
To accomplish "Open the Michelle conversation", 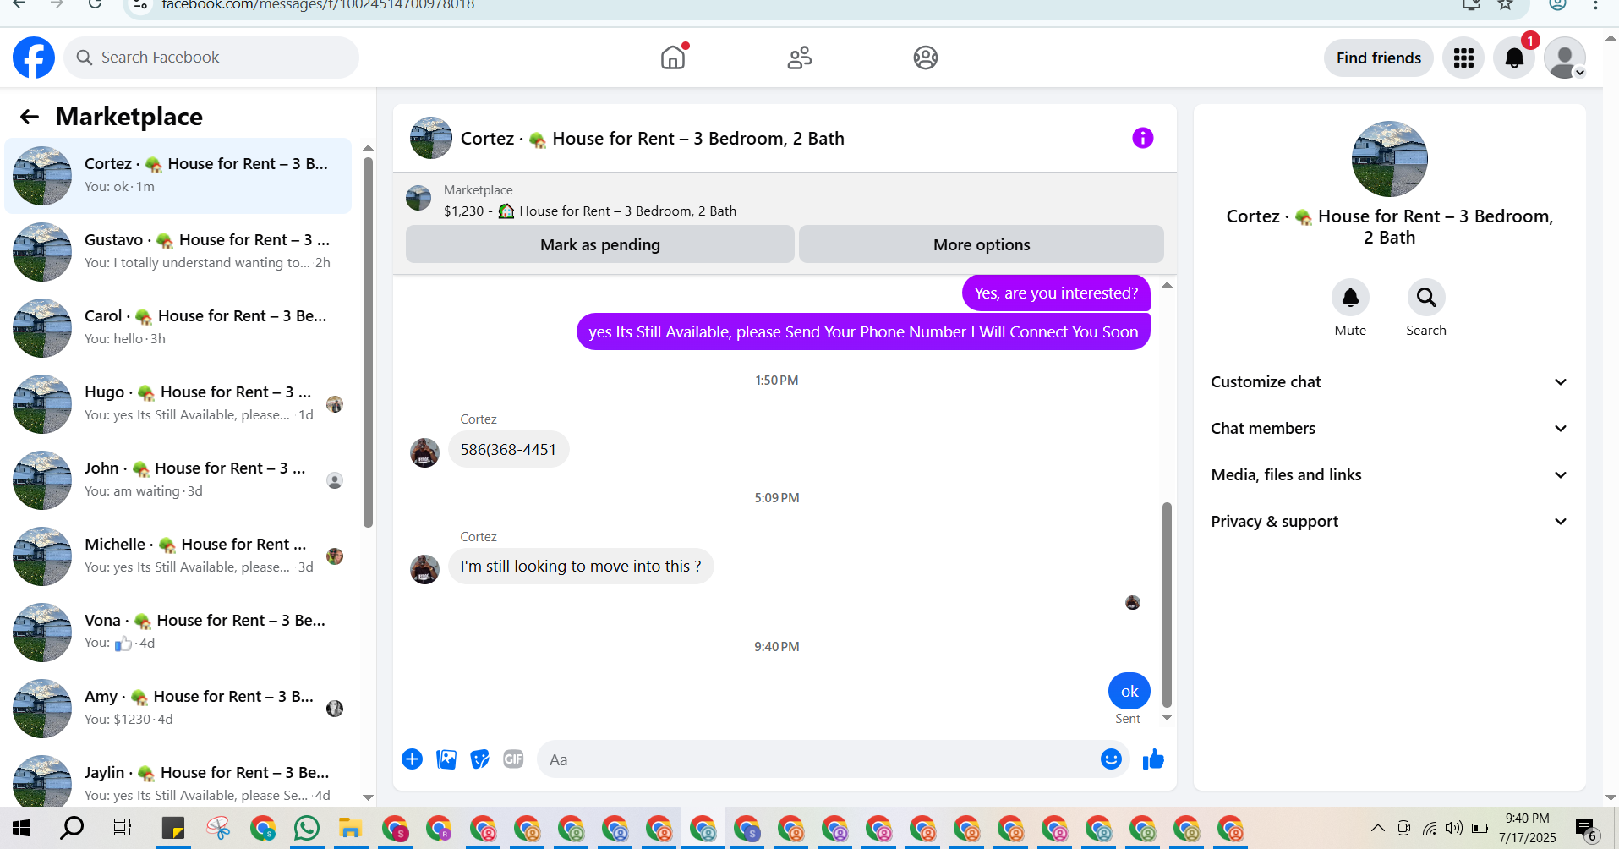I will [178, 556].
